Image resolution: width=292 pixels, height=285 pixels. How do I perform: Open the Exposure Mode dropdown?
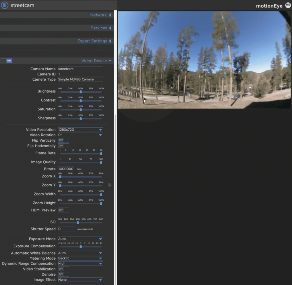pos(80,239)
